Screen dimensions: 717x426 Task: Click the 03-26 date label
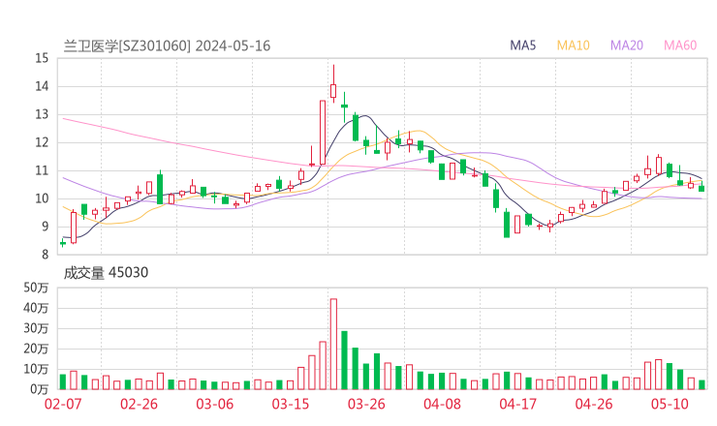click(x=366, y=404)
